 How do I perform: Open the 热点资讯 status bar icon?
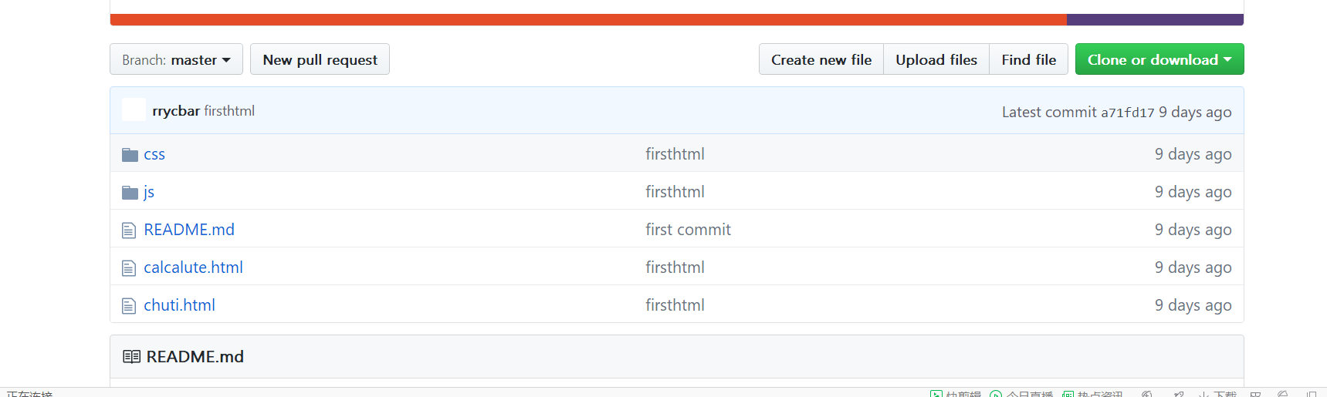[x=1068, y=394]
